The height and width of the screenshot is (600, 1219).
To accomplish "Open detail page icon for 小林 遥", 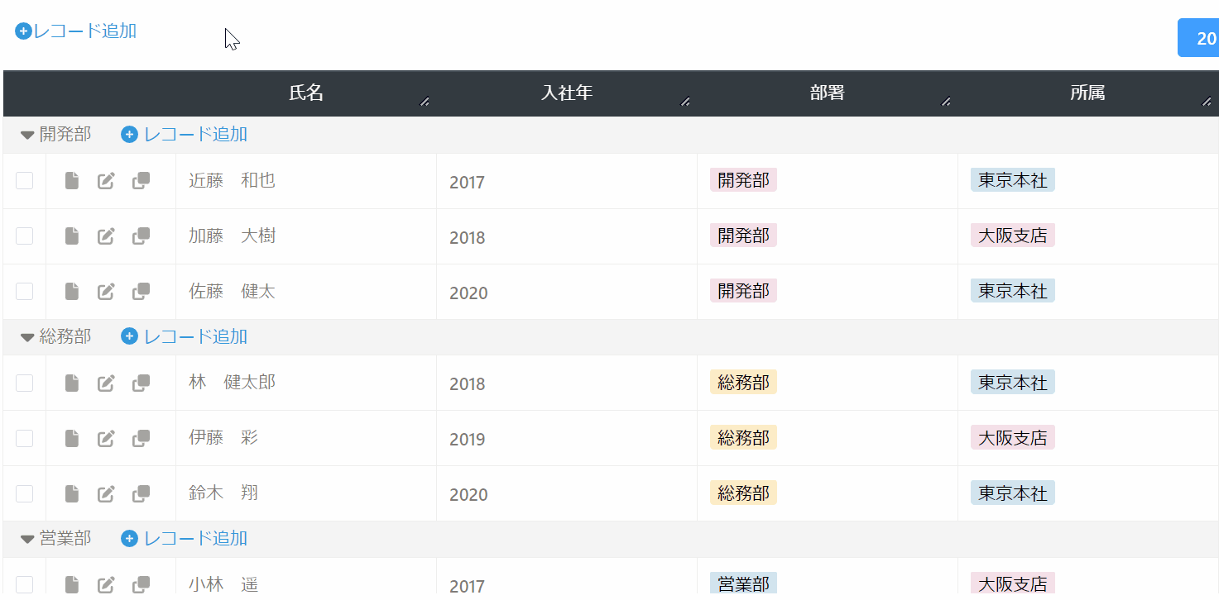I will 72,584.
